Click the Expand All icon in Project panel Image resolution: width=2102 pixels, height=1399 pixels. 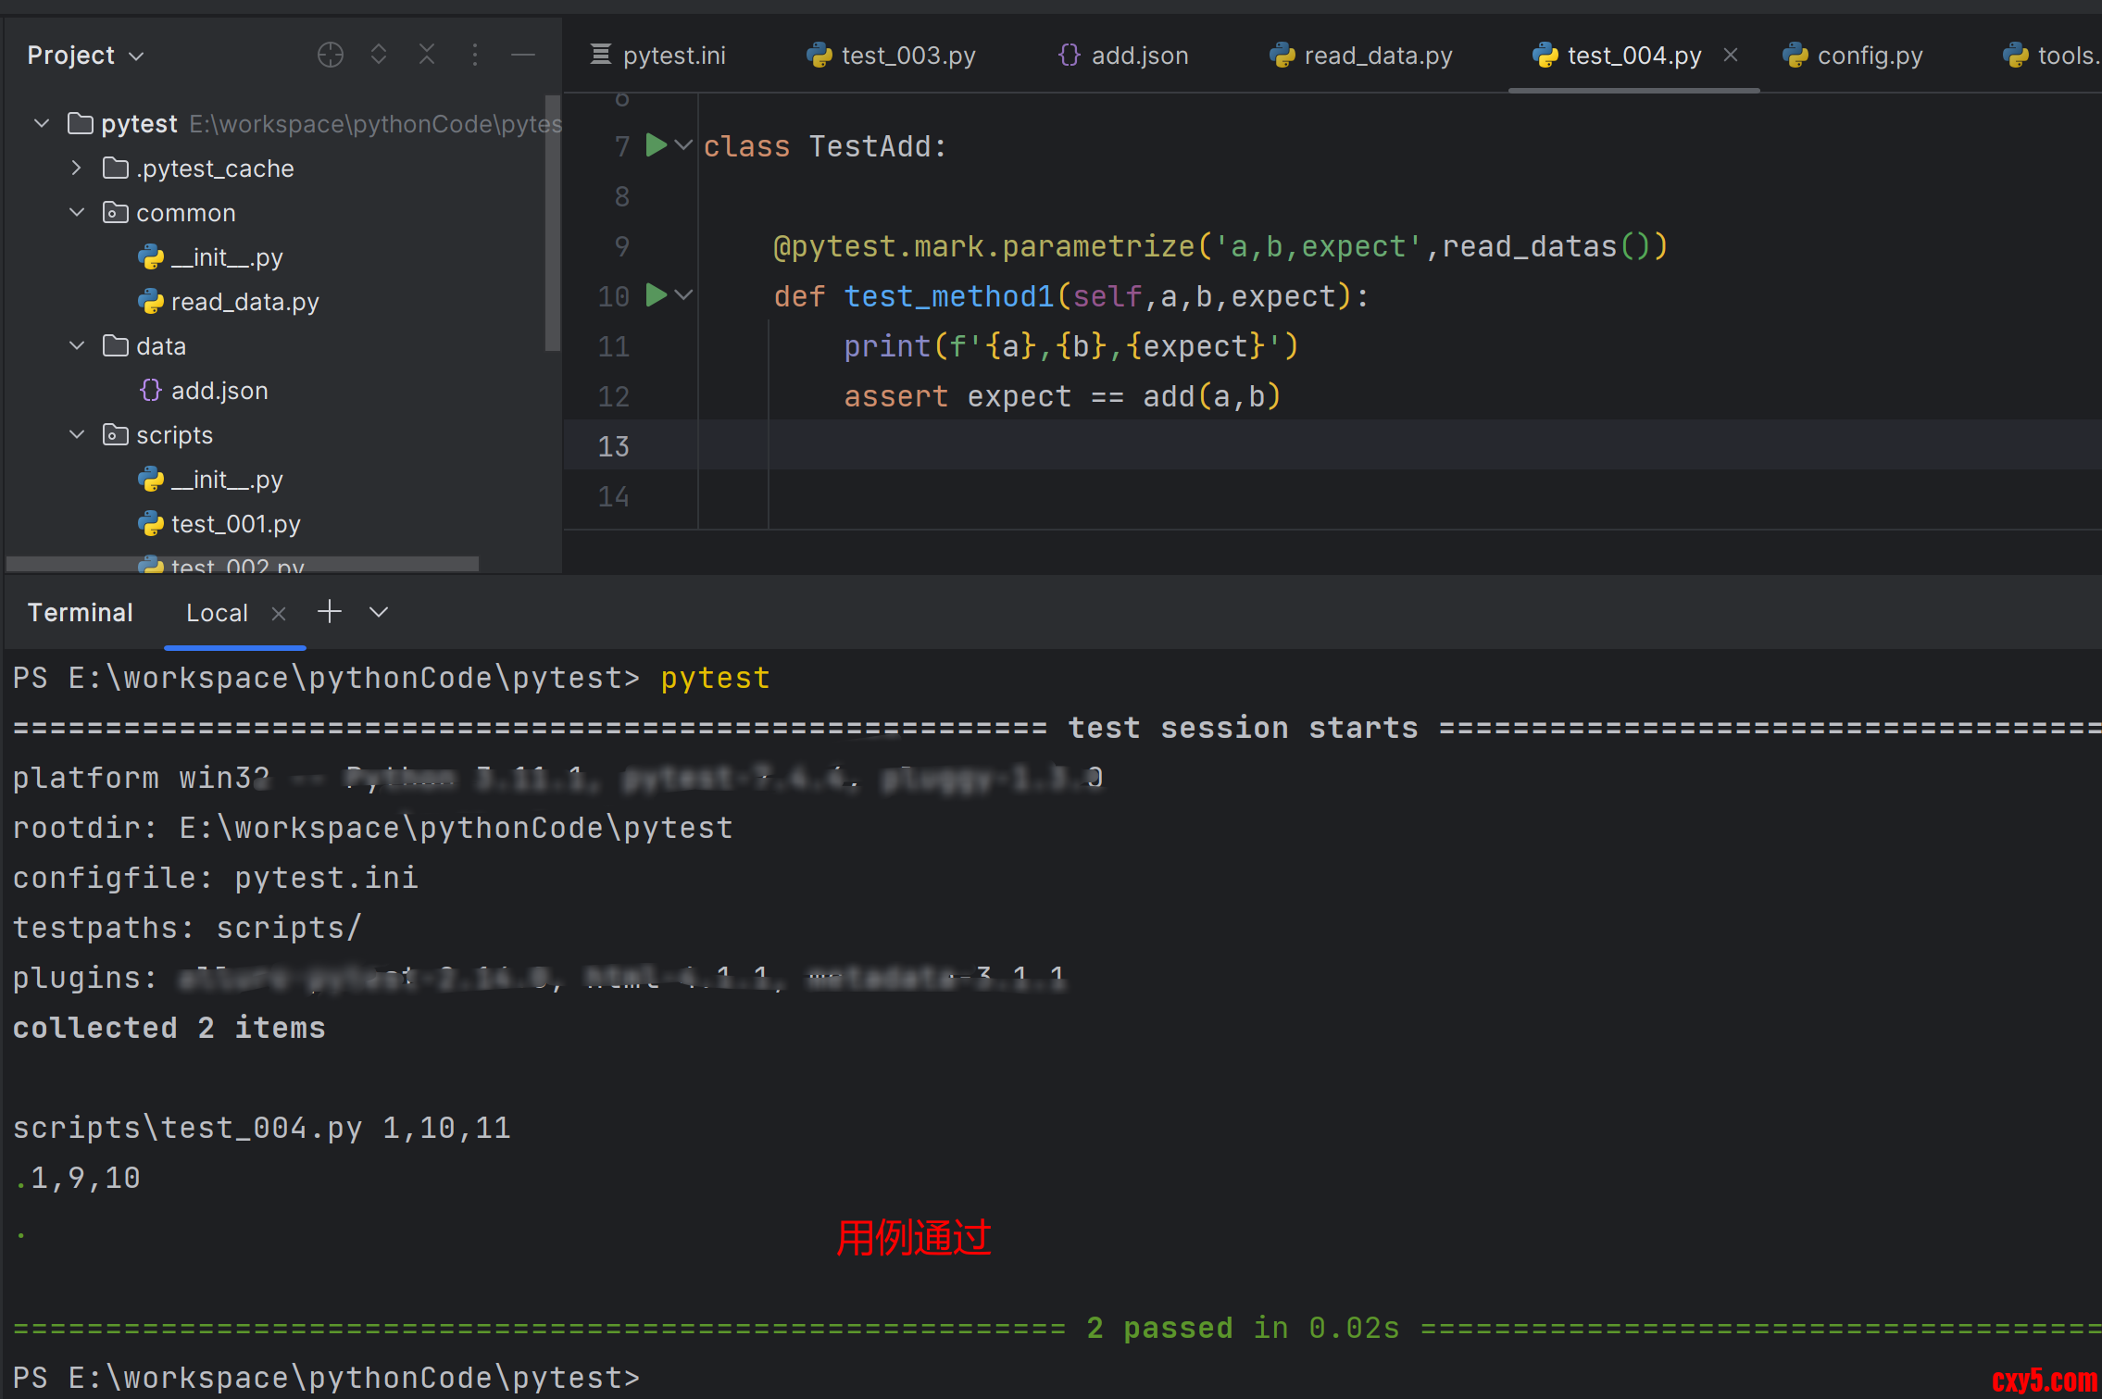pos(379,56)
